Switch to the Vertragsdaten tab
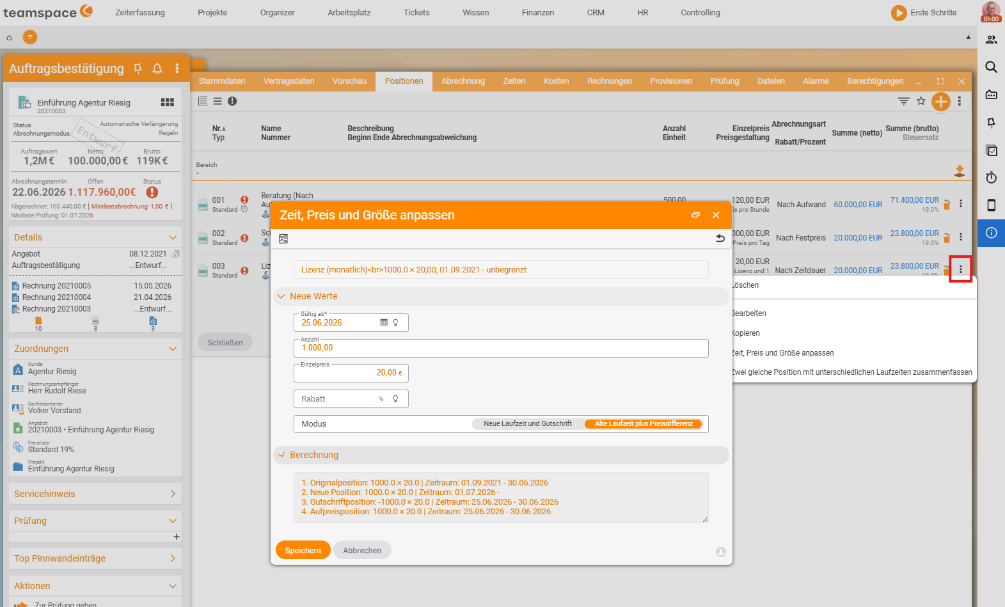The image size is (1005, 607). coord(289,81)
